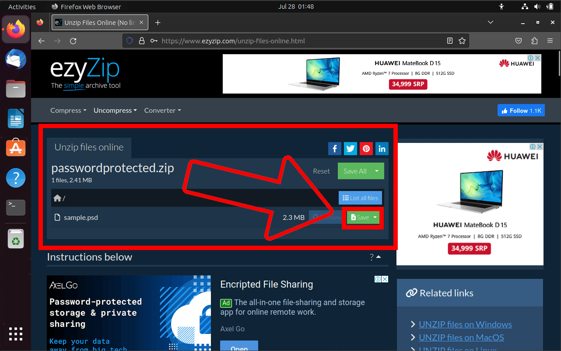Click inside the browser address bar
The width and height of the screenshot is (561, 351).
(263, 40)
